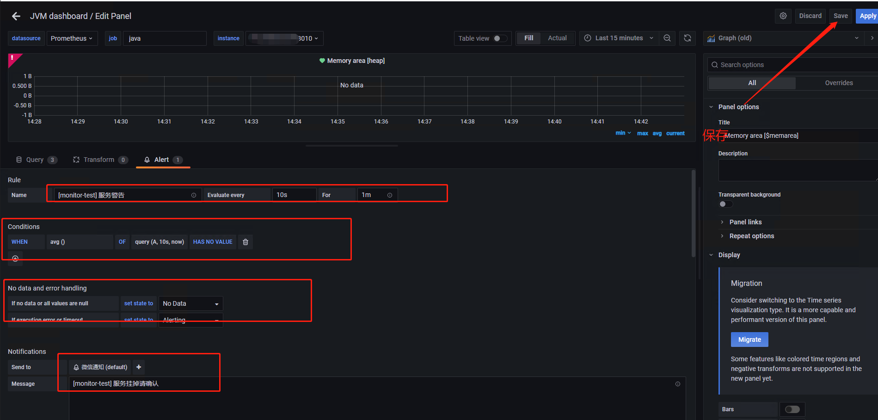The height and width of the screenshot is (420, 878).
Task: Click the search magnifier icon
Action: (715, 65)
